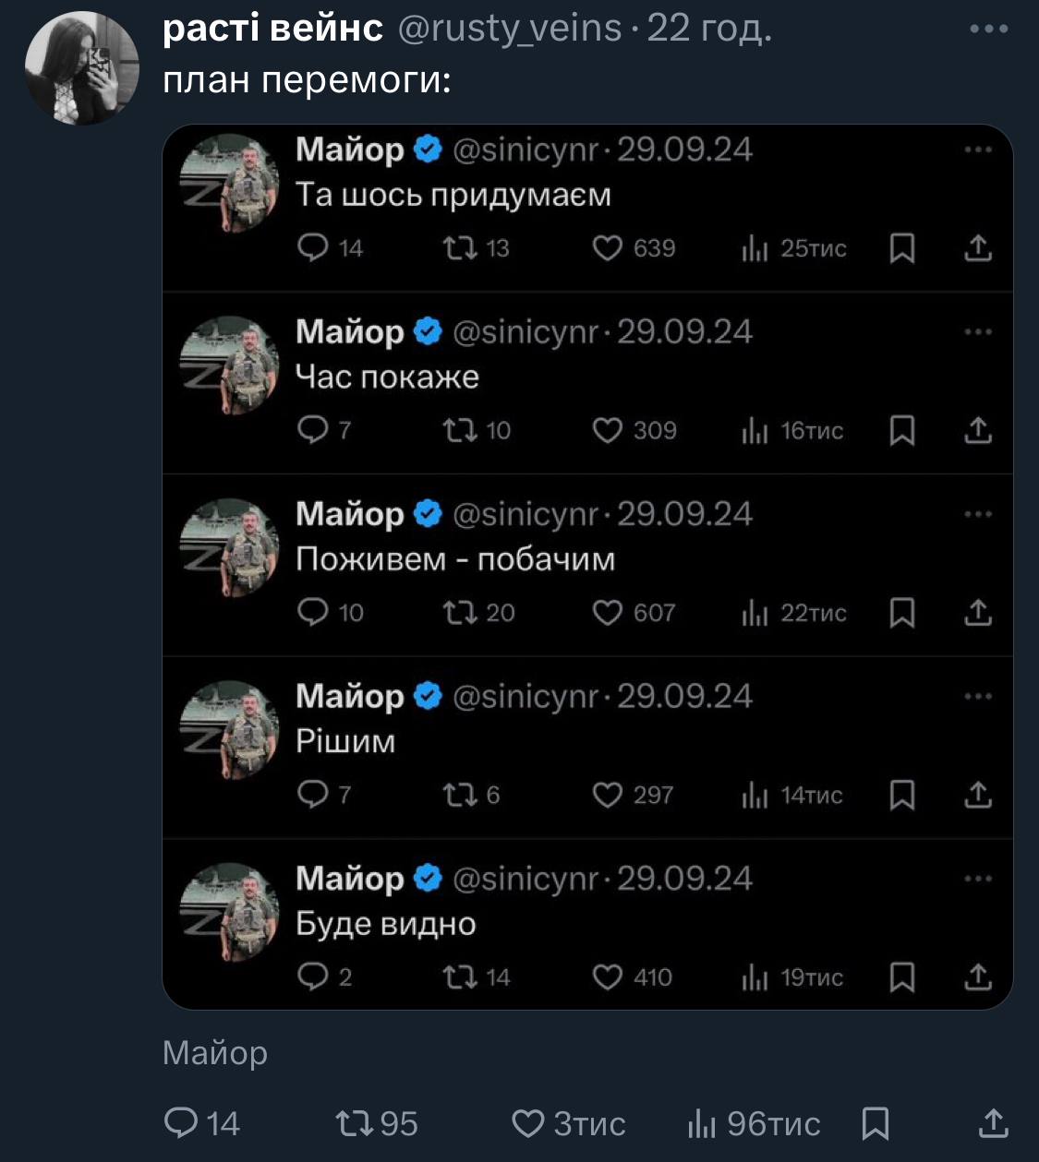Like the 'Та шось придумаєм' tweet
Viewport: 1039px width, 1162px height.
point(607,248)
